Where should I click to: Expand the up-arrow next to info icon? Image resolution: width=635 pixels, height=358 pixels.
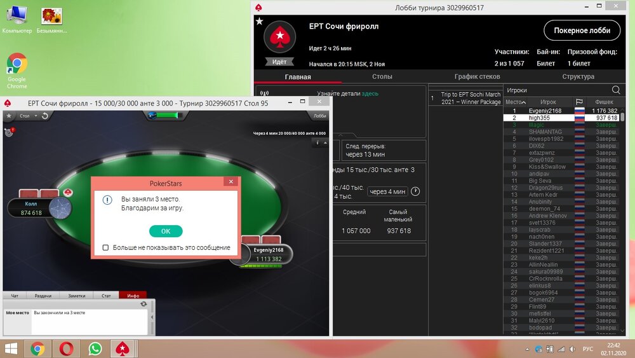point(325,142)
